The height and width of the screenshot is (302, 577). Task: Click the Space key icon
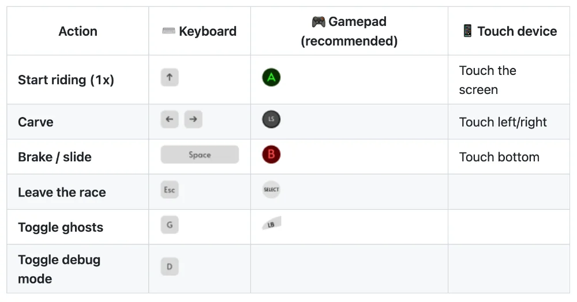[x=200, y=154]
